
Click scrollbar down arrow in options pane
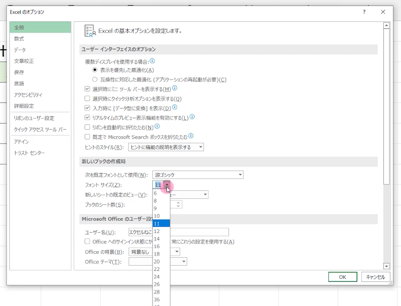(x=386, y=266)
